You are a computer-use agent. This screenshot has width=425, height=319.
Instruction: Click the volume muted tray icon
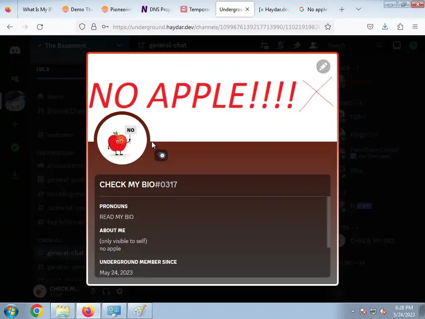[x=383, y=311]
